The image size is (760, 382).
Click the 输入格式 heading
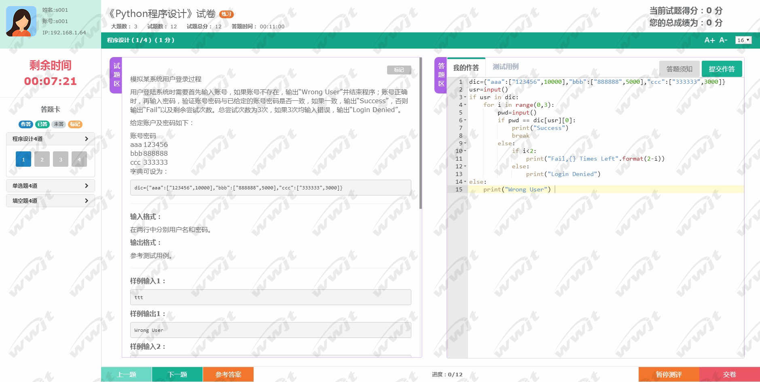coord(146,216)
